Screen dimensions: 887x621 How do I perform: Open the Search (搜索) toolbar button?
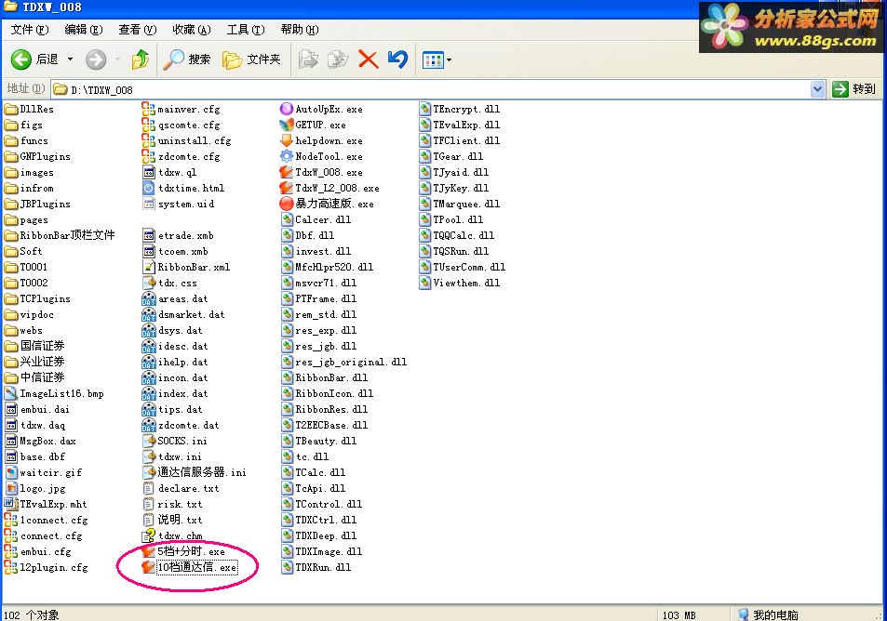187,59
